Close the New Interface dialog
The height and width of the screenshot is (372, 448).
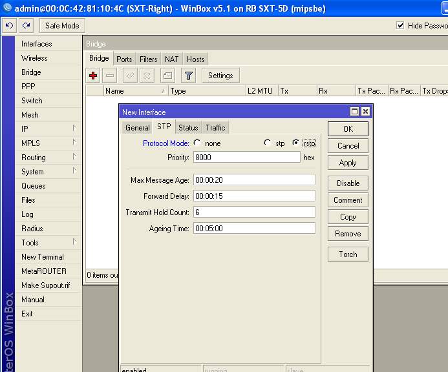[365, 111]
